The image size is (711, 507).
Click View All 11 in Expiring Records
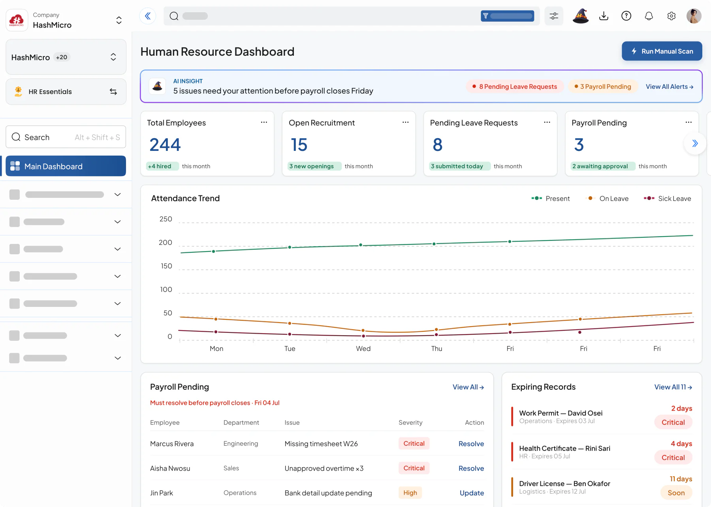coord(673,387)
